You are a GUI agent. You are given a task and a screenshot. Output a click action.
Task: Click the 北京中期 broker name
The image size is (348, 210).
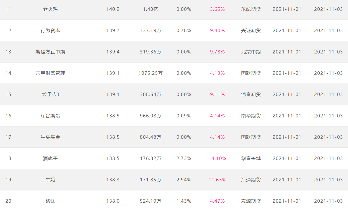pyautogui.click(x=251, y=52)
